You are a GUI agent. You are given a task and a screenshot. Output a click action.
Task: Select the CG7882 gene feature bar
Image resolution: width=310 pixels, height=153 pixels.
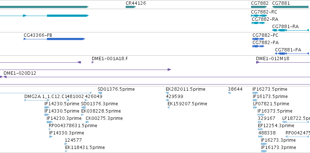click(259, 7)
